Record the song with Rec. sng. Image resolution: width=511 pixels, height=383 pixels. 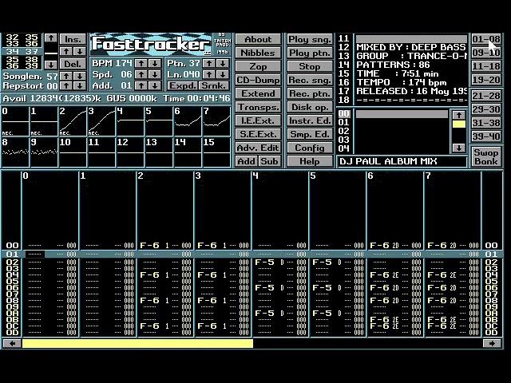[x=310, y=80]
